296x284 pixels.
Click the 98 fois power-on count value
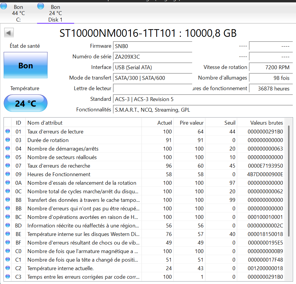(271, 78)
